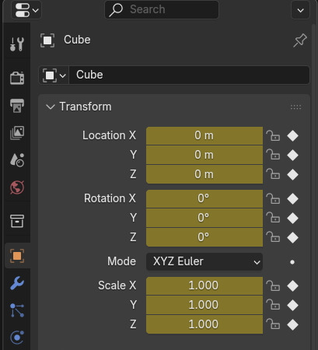
Task: Lock the Location X axis
Action: 273,135
